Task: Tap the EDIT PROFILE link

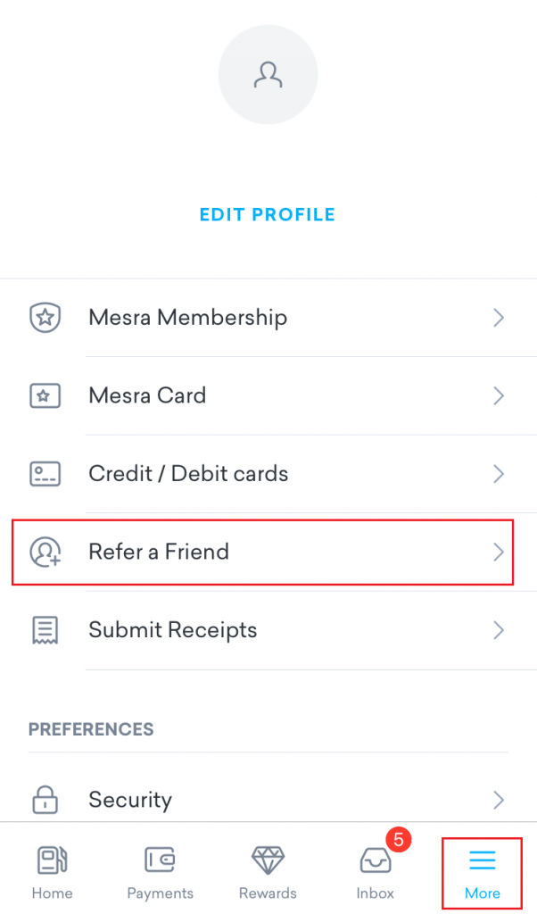Action: [x=268, y=215]
